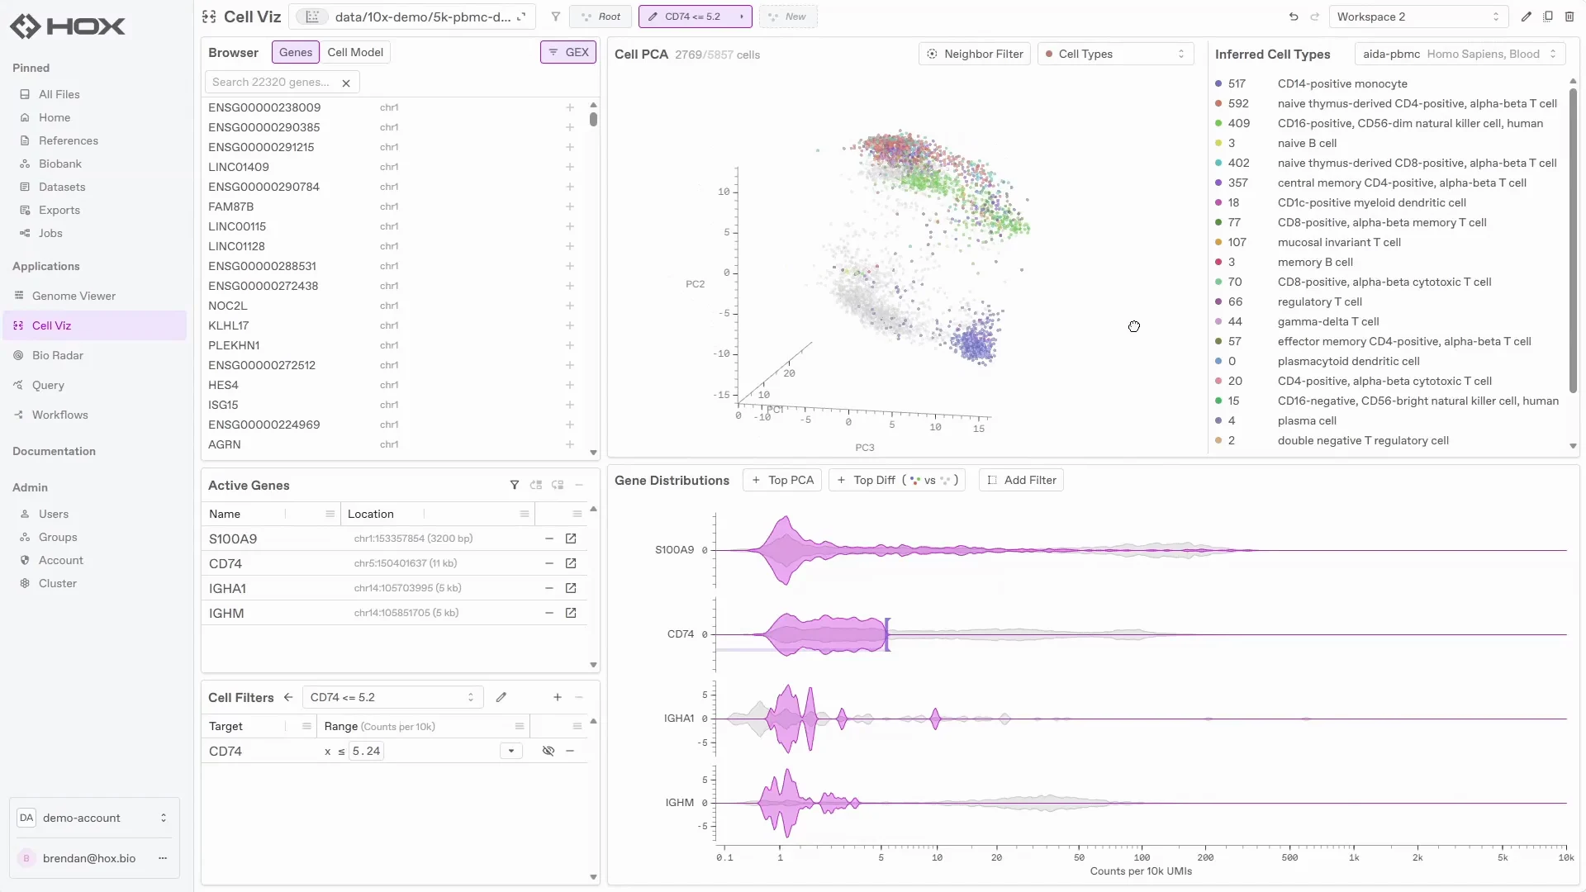The width and height of the screenshot is (1586, 892).
Task: Expand the CD74 range operator dropdown
Action: point(511,751)
